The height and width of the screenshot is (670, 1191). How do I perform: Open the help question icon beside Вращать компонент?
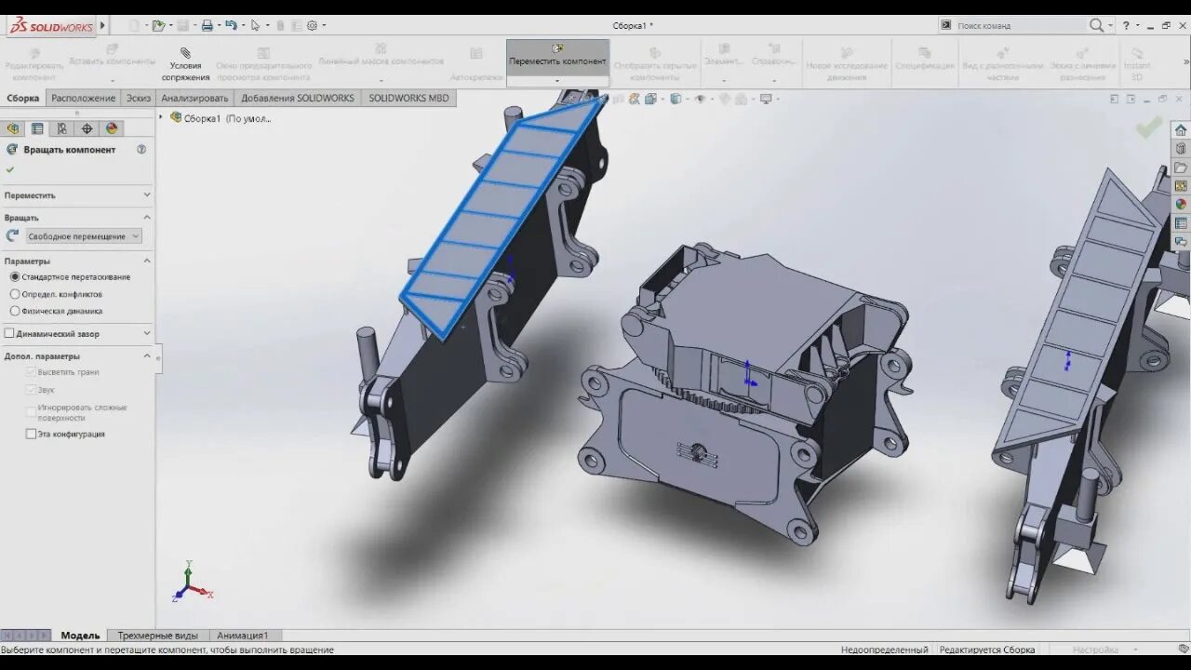[x=141, y=149]
